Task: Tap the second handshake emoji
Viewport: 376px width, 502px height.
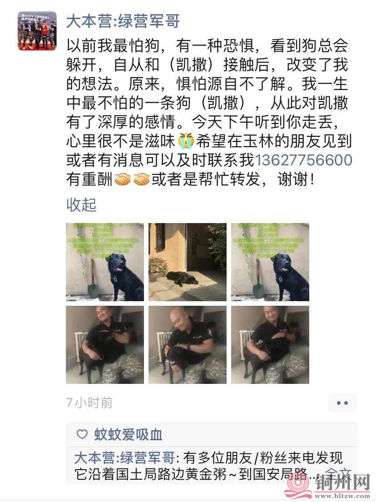Action: pyautogui.click(x=141, y=179)
